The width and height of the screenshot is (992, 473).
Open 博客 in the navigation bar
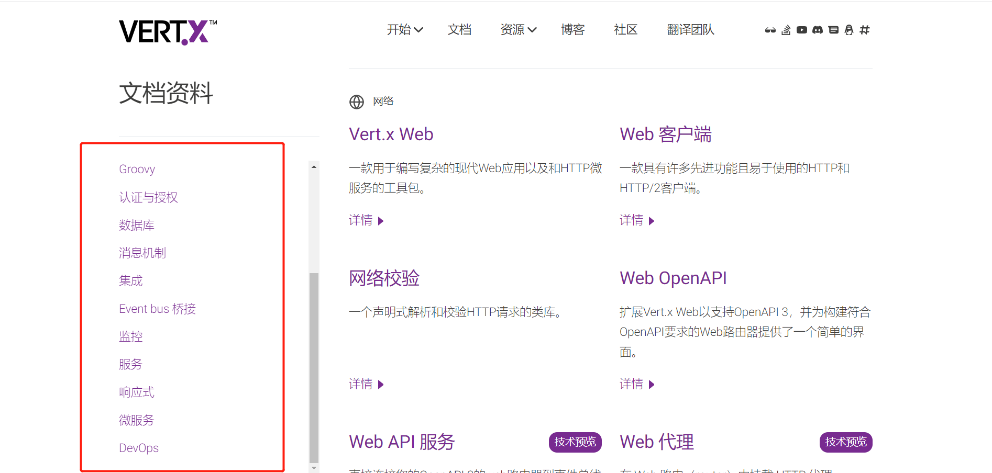[572, 30]
